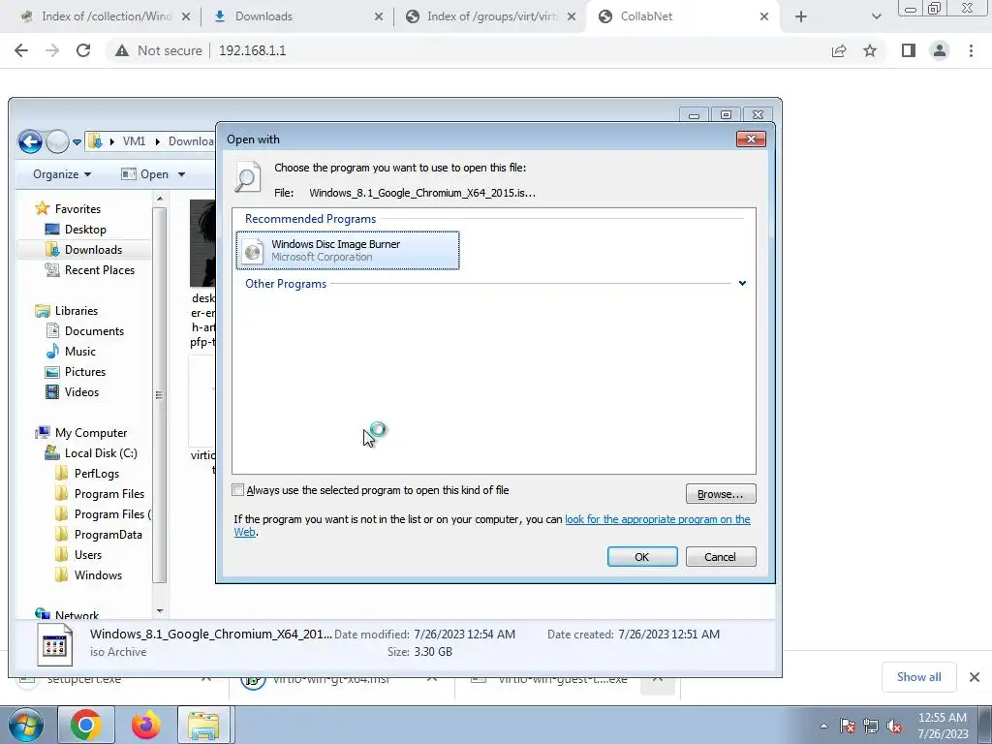Viewport: 992px width, 744px height.
Task: Select the Libraries sidebar item
Action: coord(76,311)
